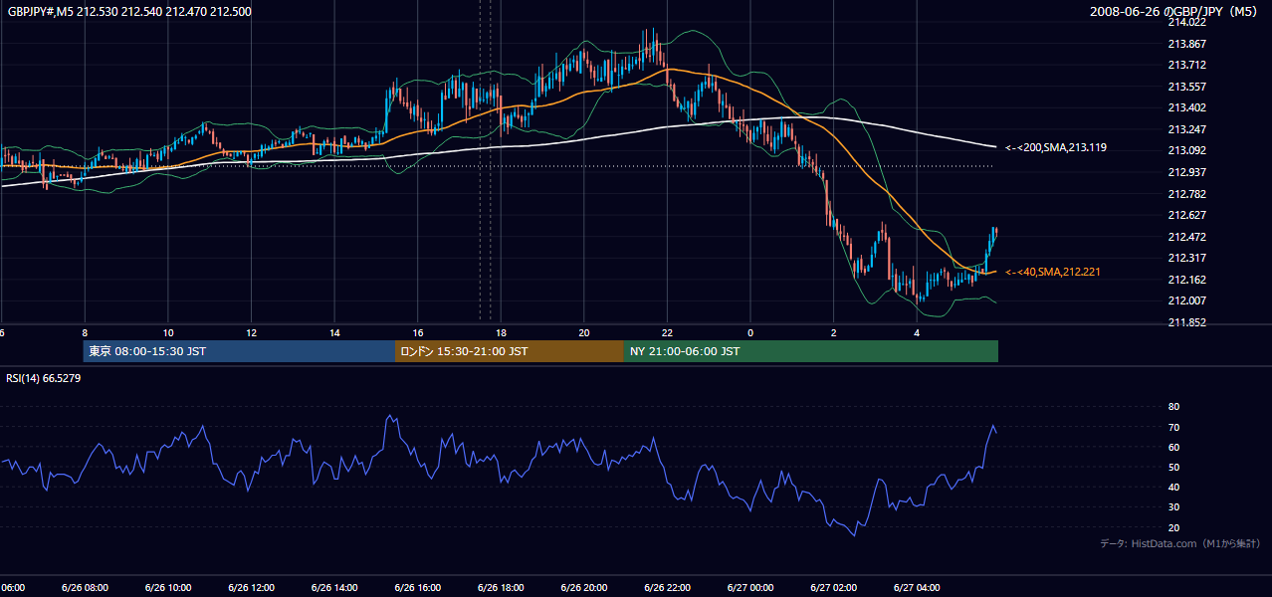Click RSI scale value 40
This screenshot has height=597, width=1272.
[1173, 488]
